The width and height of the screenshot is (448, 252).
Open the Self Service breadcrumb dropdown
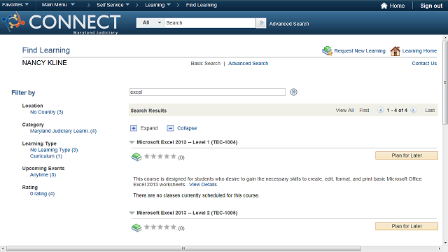point(113,5)
